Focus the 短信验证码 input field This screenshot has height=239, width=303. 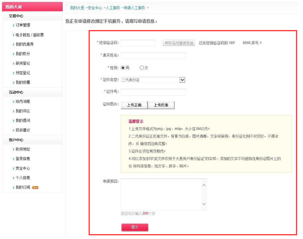(x=138, y=43)
